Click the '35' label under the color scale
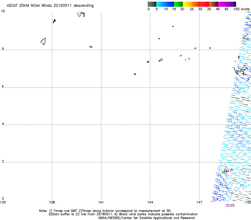The image size is (251, 220). coord(209,9)
